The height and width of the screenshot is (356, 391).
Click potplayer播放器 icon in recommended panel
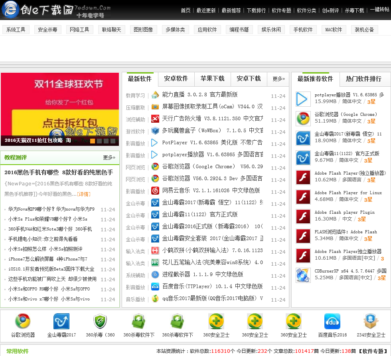pyautogui.click(x=303, y=99)
